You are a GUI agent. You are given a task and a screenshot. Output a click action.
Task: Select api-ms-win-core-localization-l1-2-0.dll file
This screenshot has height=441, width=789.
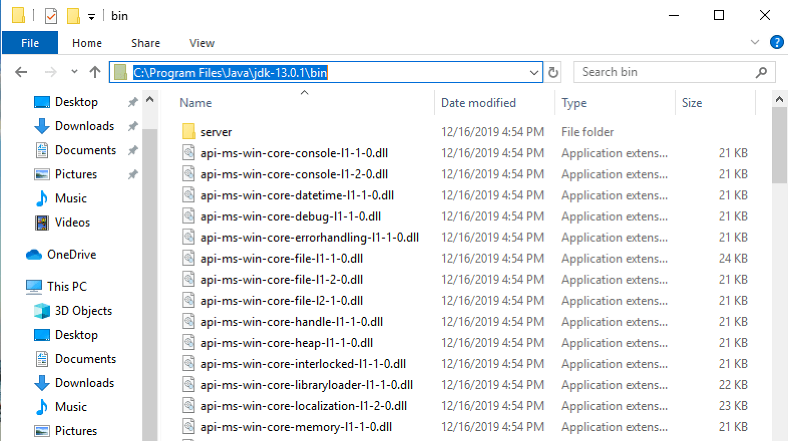(x=304, y=406)
